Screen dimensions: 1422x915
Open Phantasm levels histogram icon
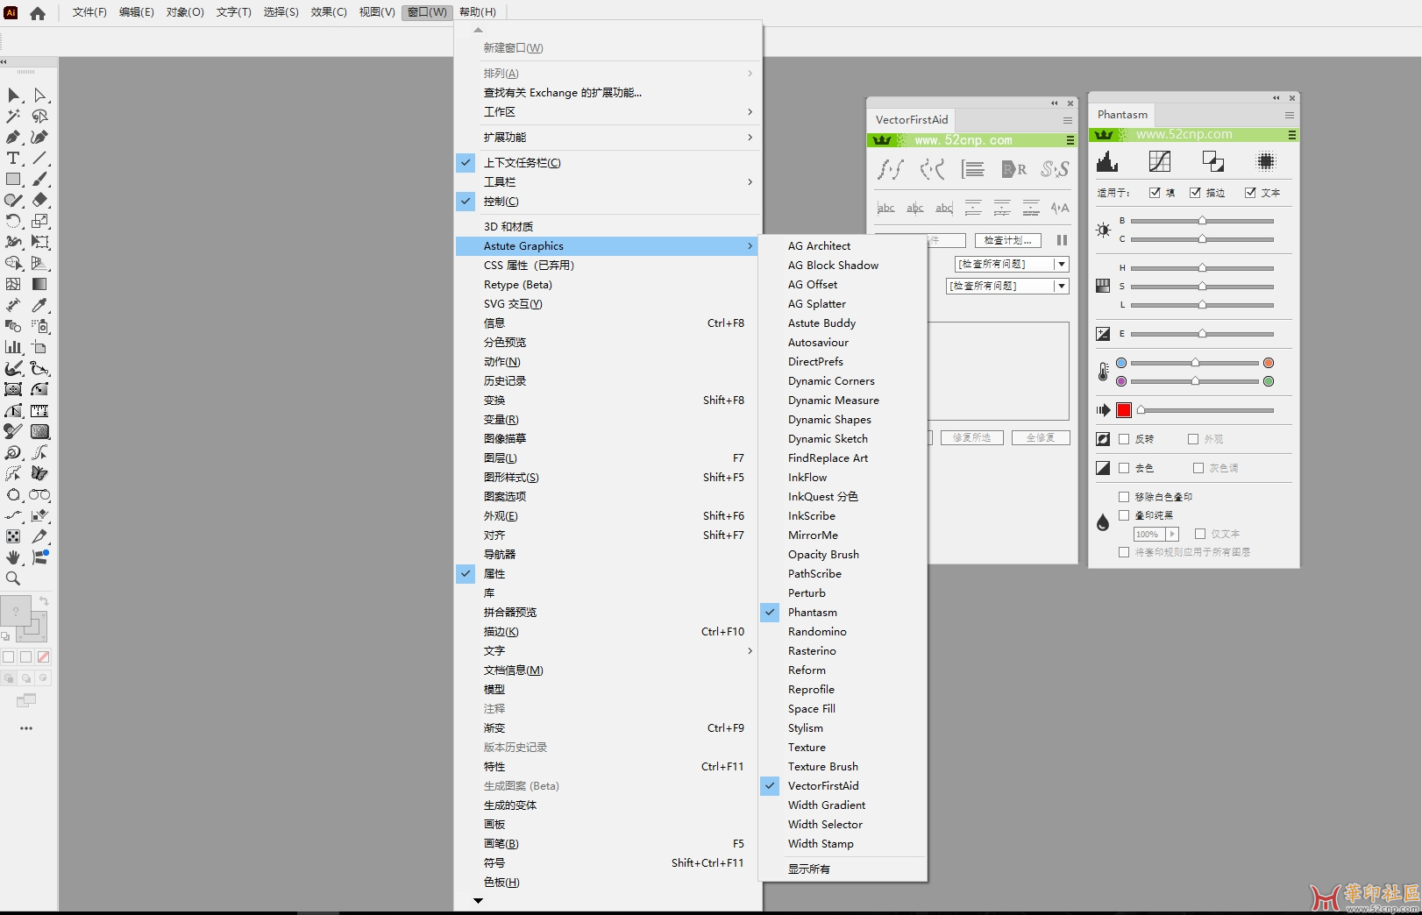point(1107,161)
